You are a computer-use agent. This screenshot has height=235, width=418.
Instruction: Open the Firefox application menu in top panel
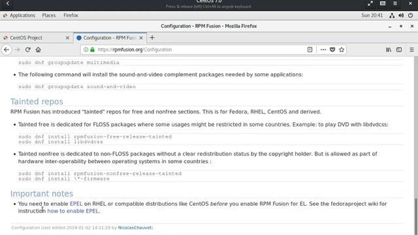[x=71, y=16]
